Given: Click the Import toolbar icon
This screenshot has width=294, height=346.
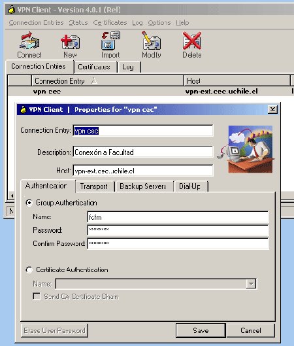Looking at the screenshot, I should (110, 41).
